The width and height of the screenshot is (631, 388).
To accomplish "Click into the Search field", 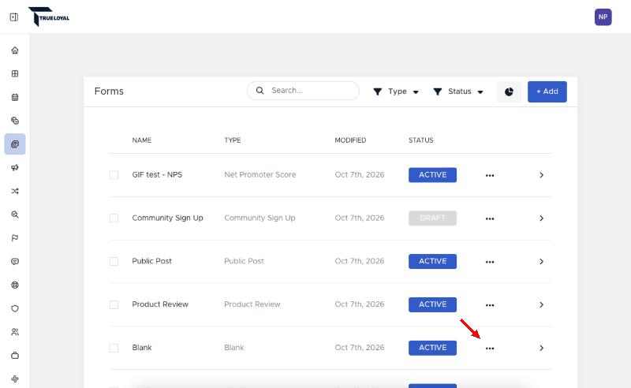I will pos(303,91).
